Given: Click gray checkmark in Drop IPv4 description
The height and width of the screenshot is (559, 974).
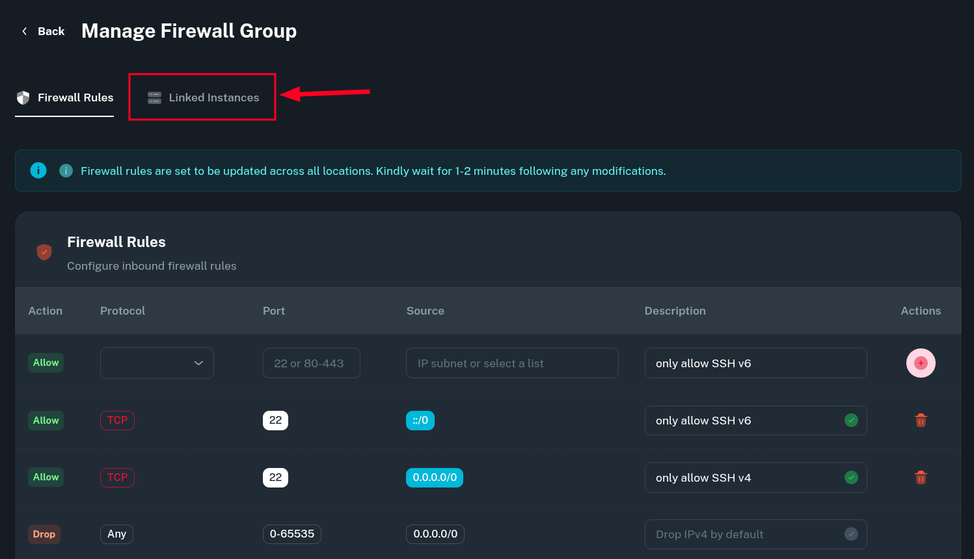Looking at the screenshot, I should click(x=851, y=534).
